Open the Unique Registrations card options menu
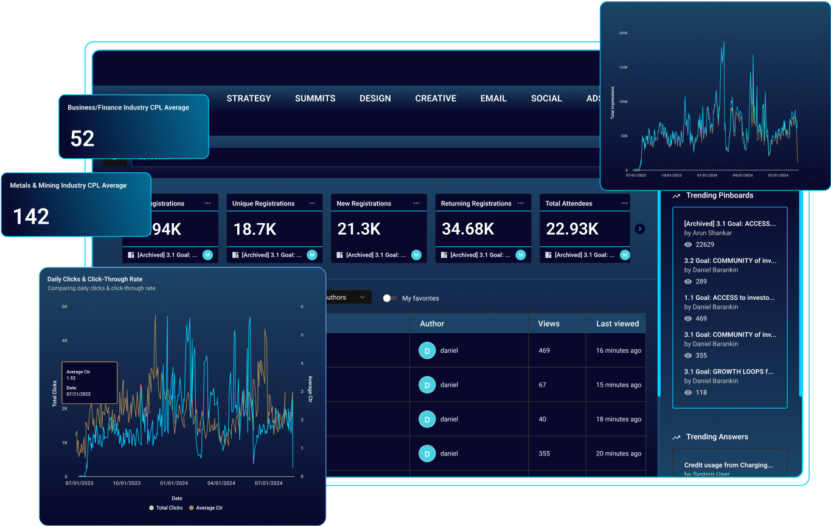Viewport: 831px width, 526px height. click(311, 203)
